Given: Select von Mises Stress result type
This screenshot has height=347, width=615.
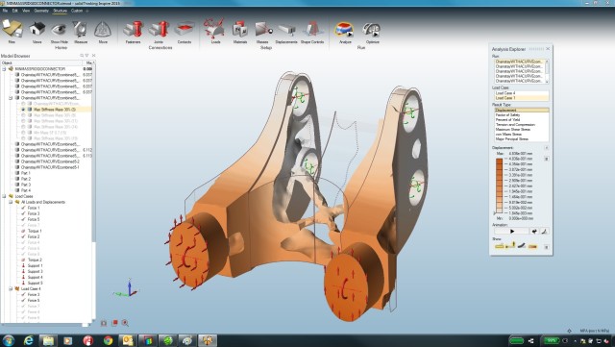Looking at the screenshot, I should tap(521, 134).
